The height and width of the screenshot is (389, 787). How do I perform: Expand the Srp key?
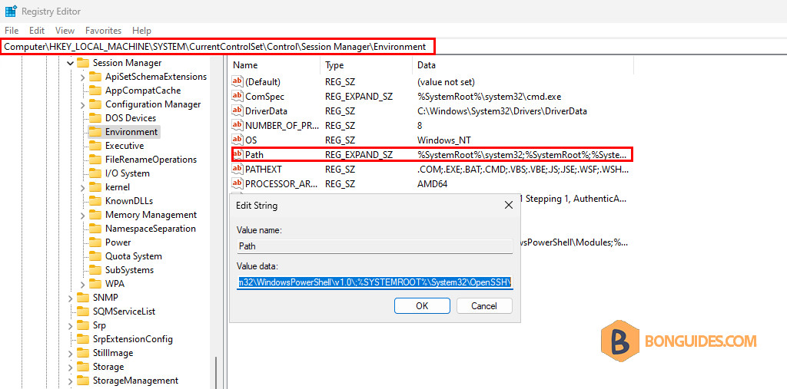pos(71,325)
